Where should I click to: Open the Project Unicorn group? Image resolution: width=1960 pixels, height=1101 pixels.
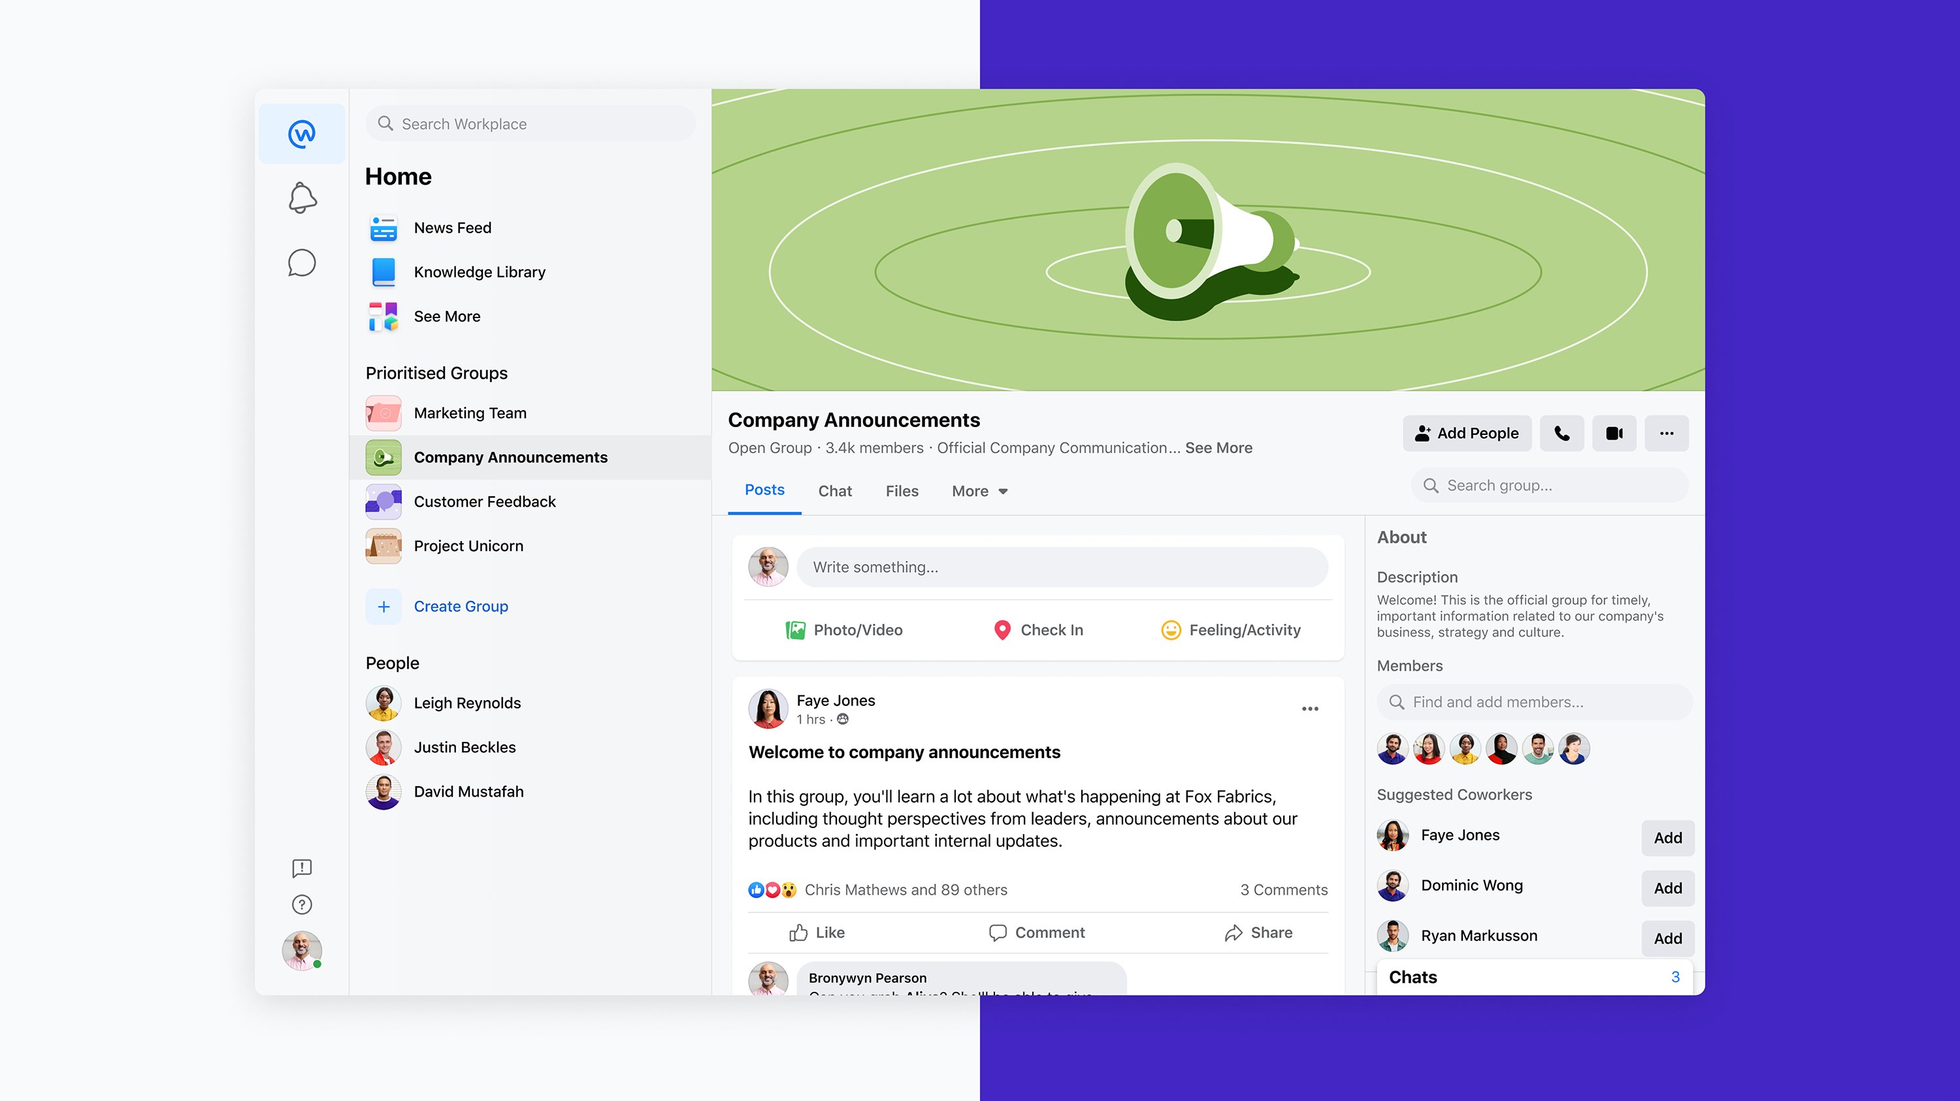coord(468,546)
